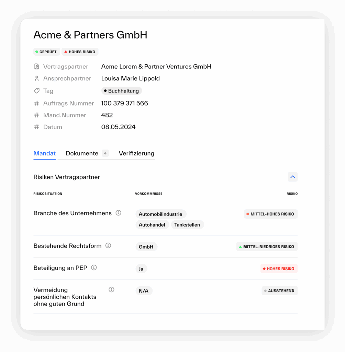Collapse the Risiken Vertragspartner section
345x352 pixels.
coord(292,177)
